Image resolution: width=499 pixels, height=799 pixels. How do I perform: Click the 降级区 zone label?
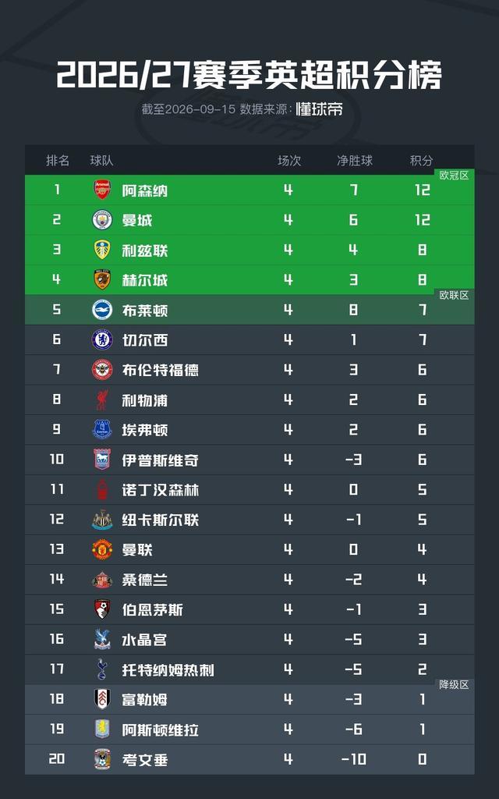click(455, 685)
